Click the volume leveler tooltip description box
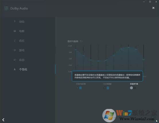 107,76
